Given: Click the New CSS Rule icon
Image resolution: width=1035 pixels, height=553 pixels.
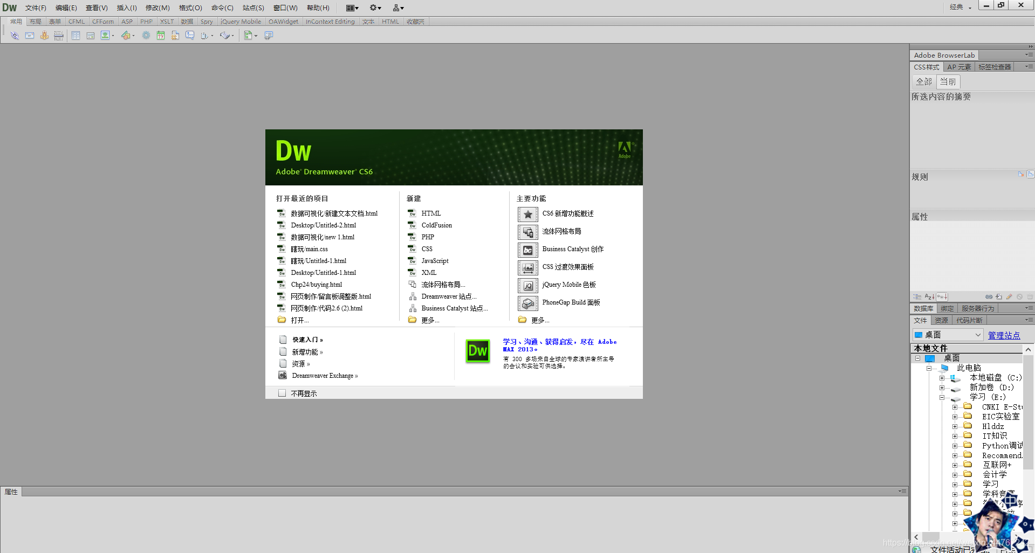Looking at the screenshot, I should 999,297.
